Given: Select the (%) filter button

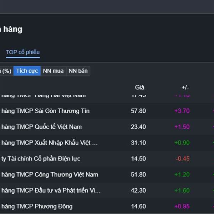Looking at the screenshot, I should [6, 71].
